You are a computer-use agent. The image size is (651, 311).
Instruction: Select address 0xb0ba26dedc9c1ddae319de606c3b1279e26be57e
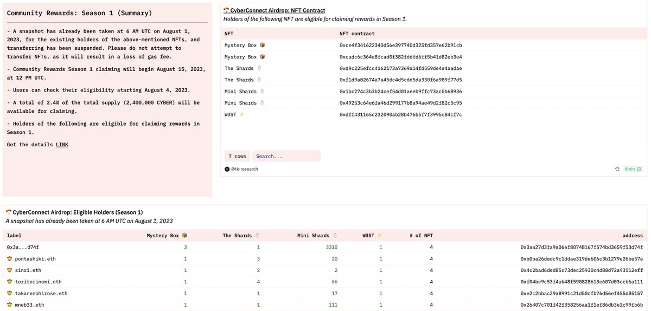coord(582,258)
